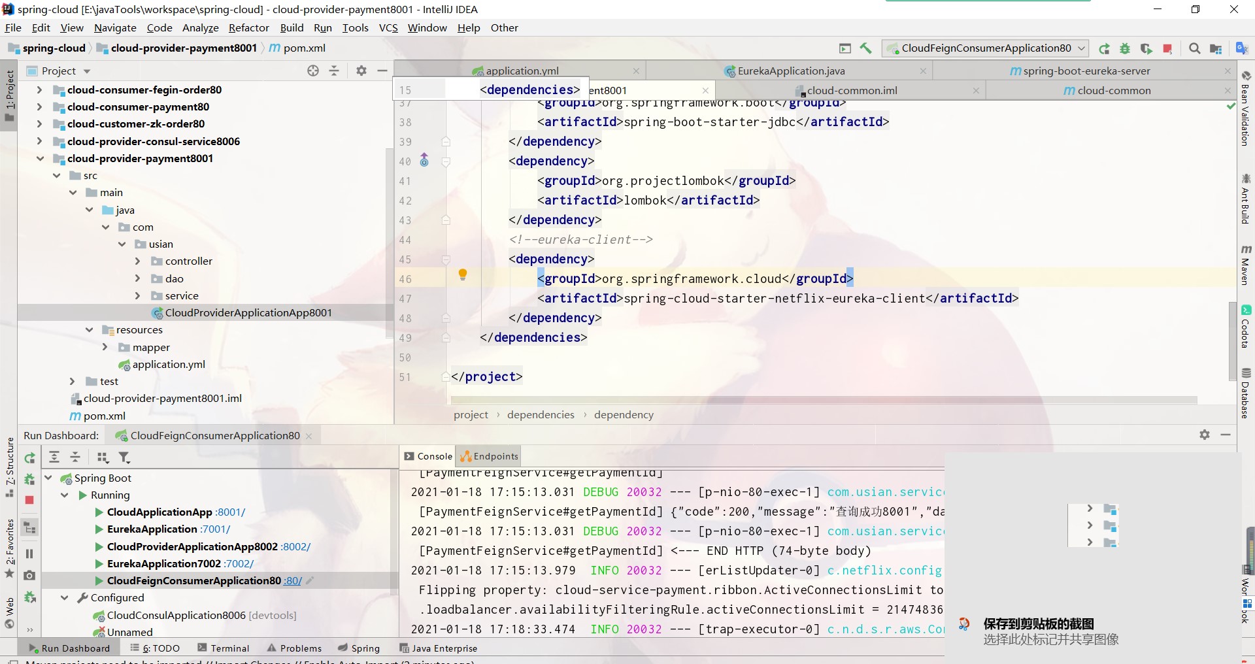Viewport: 1255px width, 664px height.
Task: Toggle the Project tool window side tab
Action: pyautogui.click(x=9, y=96)
